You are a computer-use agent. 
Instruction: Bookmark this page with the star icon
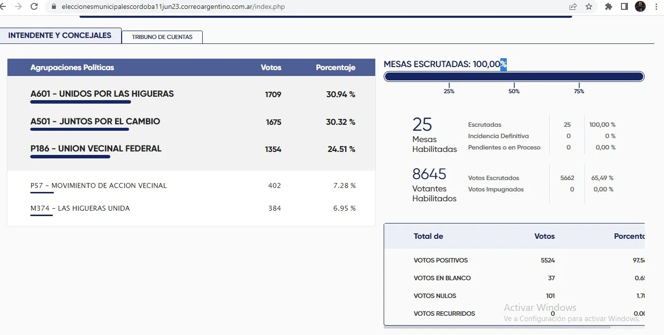coord(589,6)
